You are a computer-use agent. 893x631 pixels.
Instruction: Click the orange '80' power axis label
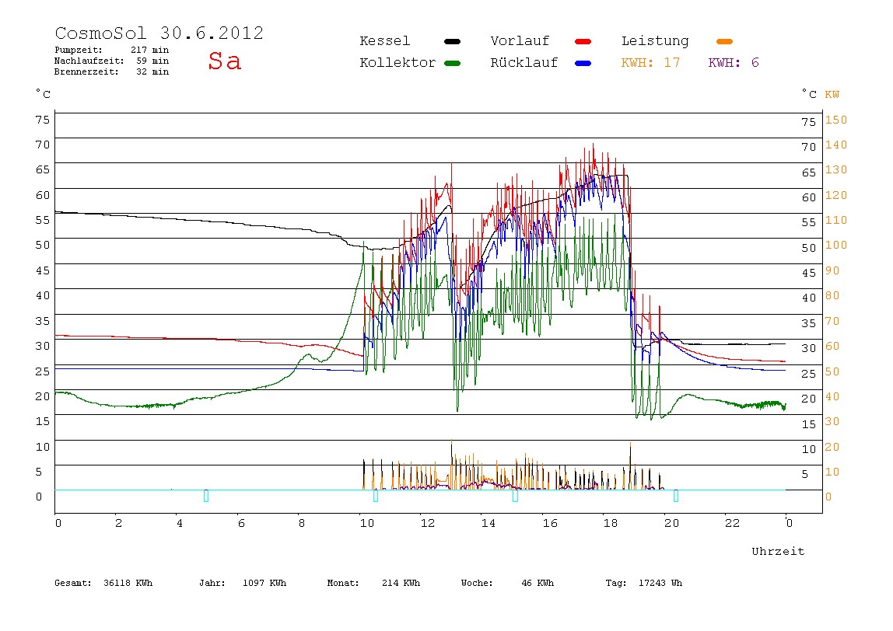[x=832, y=296]
